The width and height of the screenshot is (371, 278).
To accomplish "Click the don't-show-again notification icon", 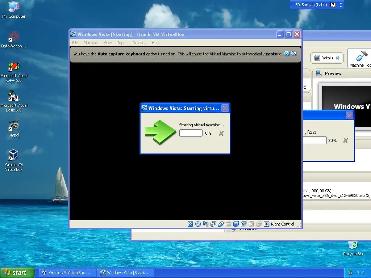I will (294, 54).
